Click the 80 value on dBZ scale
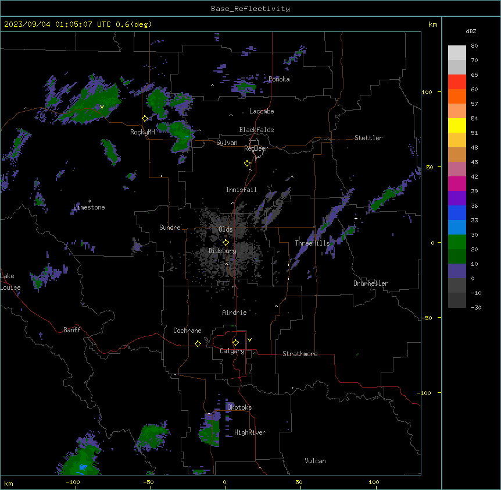Image resolution: width=501 pixels, height=490 pixels. [474, 46]
